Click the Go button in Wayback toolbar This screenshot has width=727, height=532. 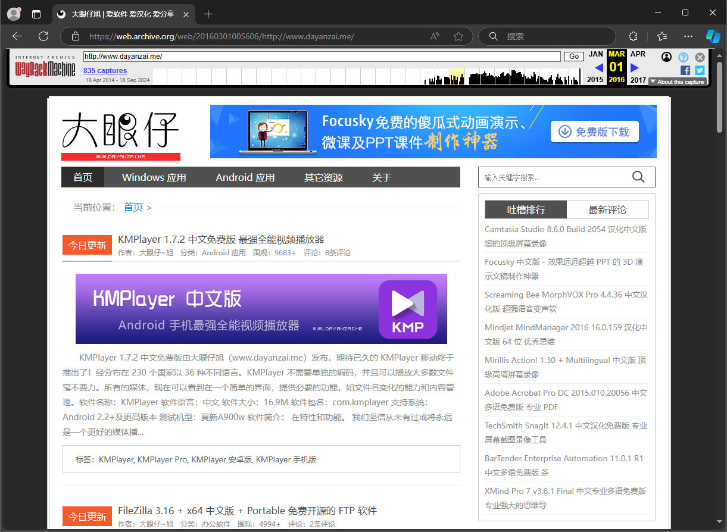pyautogui.click(x=574, y=57)
